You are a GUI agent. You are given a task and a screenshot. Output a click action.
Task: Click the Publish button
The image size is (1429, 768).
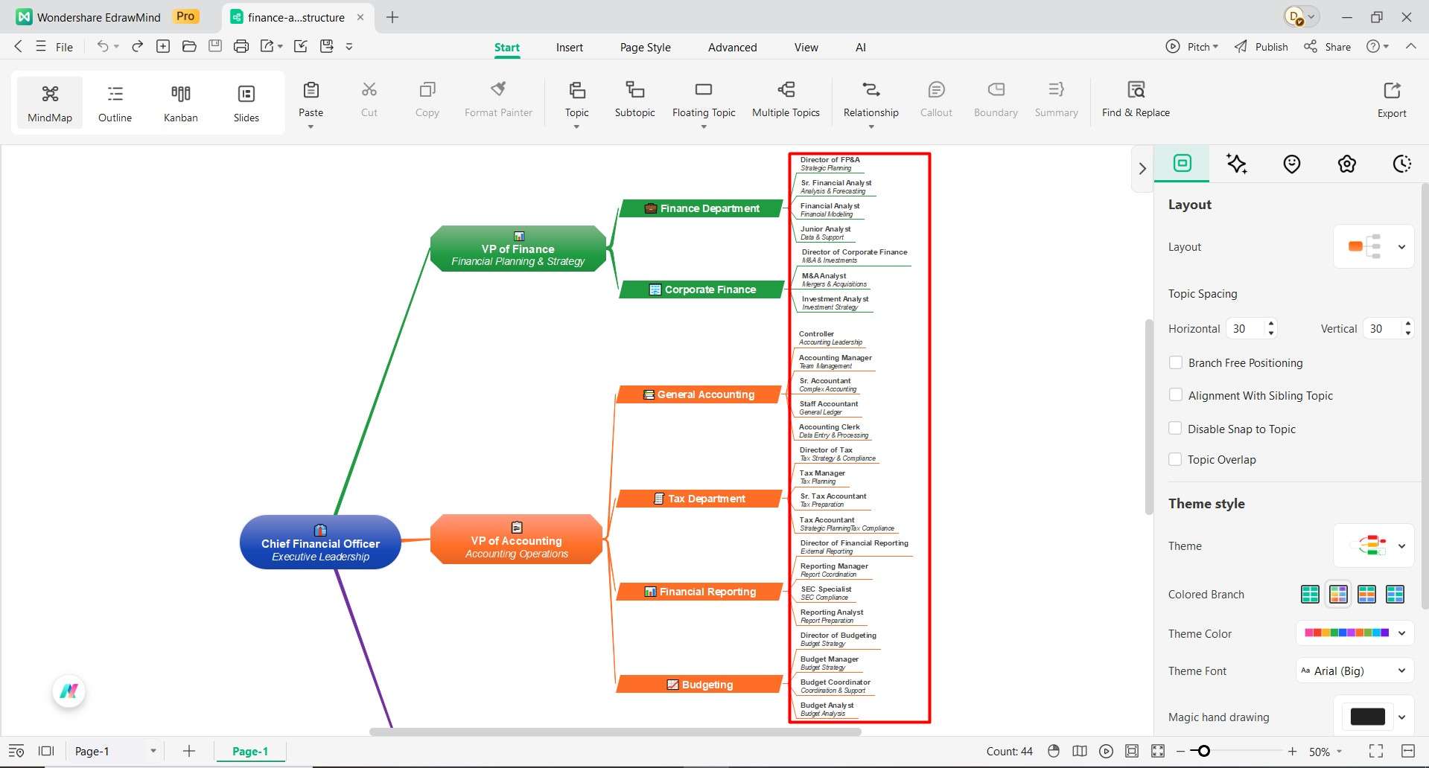click(x=1261, y=46)
